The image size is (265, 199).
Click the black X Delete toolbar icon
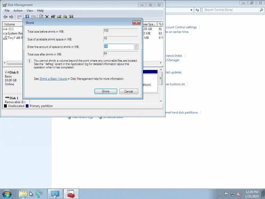coord(47,17)
